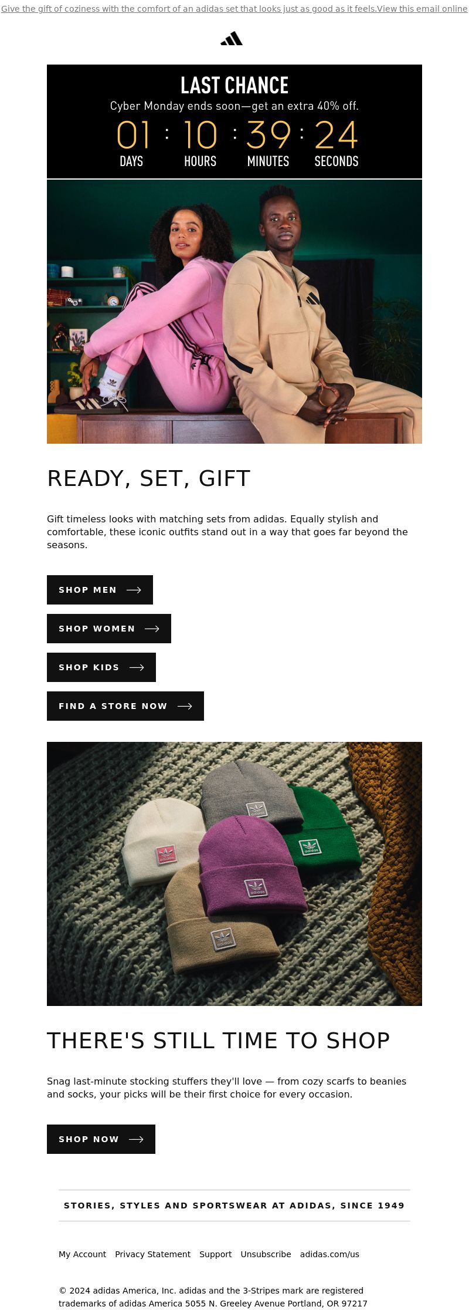The height and width of the screenshot is (1310, 469).
Task: Click the arrow icon on Shop Now
Action: [136, 1139]
